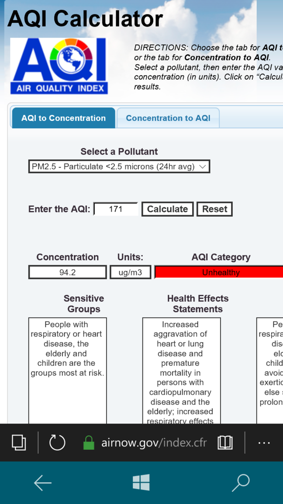Tap the Windows Start logo

pyautogui.click(x=141, y=483)
